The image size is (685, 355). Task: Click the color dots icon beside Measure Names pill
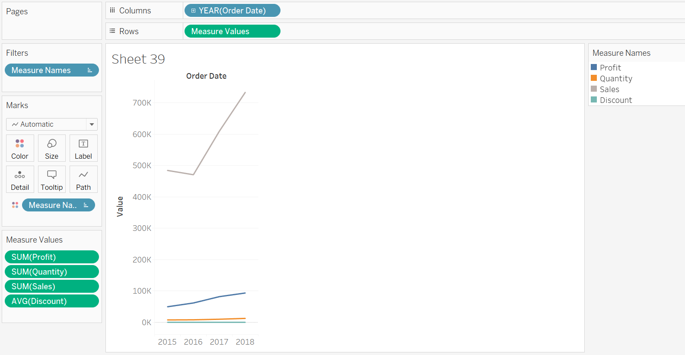click(15, 205)
